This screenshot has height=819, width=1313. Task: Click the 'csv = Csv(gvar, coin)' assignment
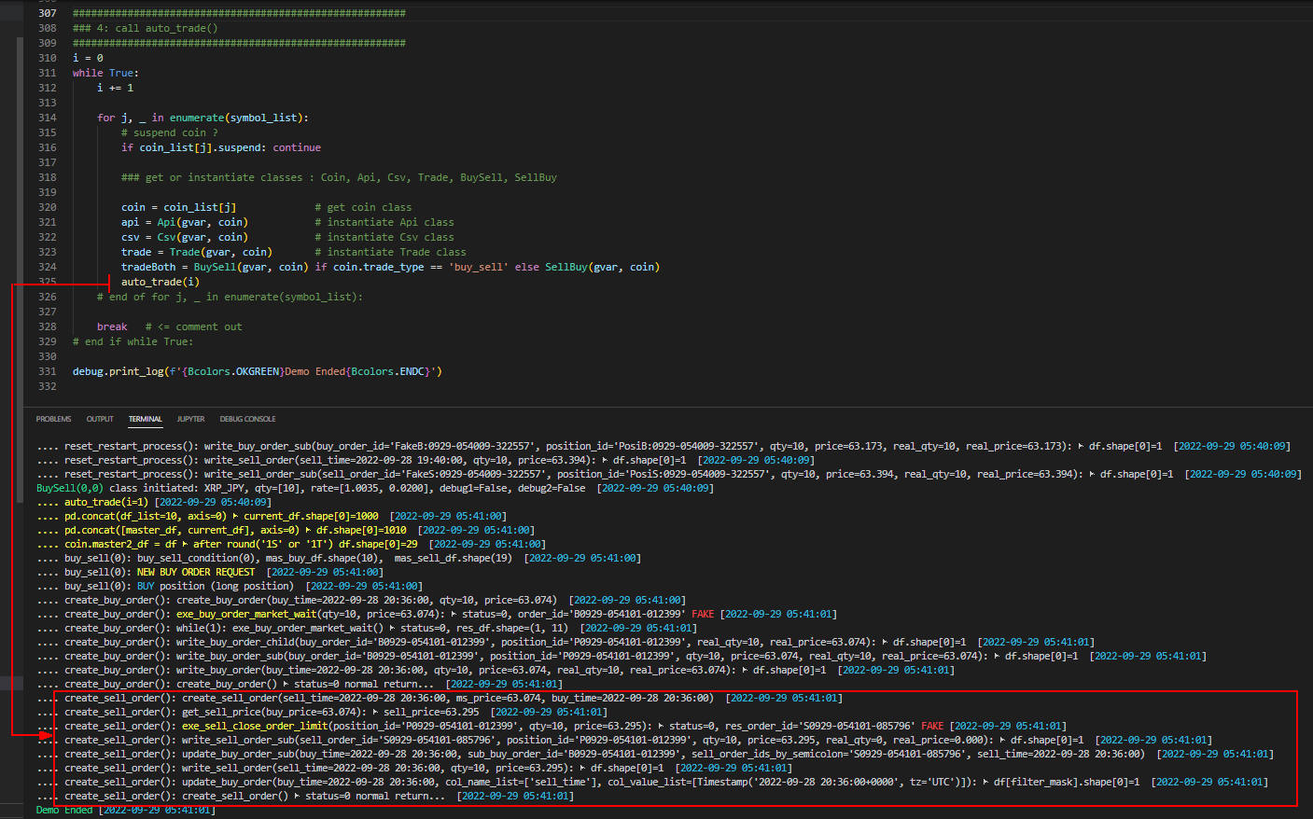pyautogui.click(x=185, y=237)
